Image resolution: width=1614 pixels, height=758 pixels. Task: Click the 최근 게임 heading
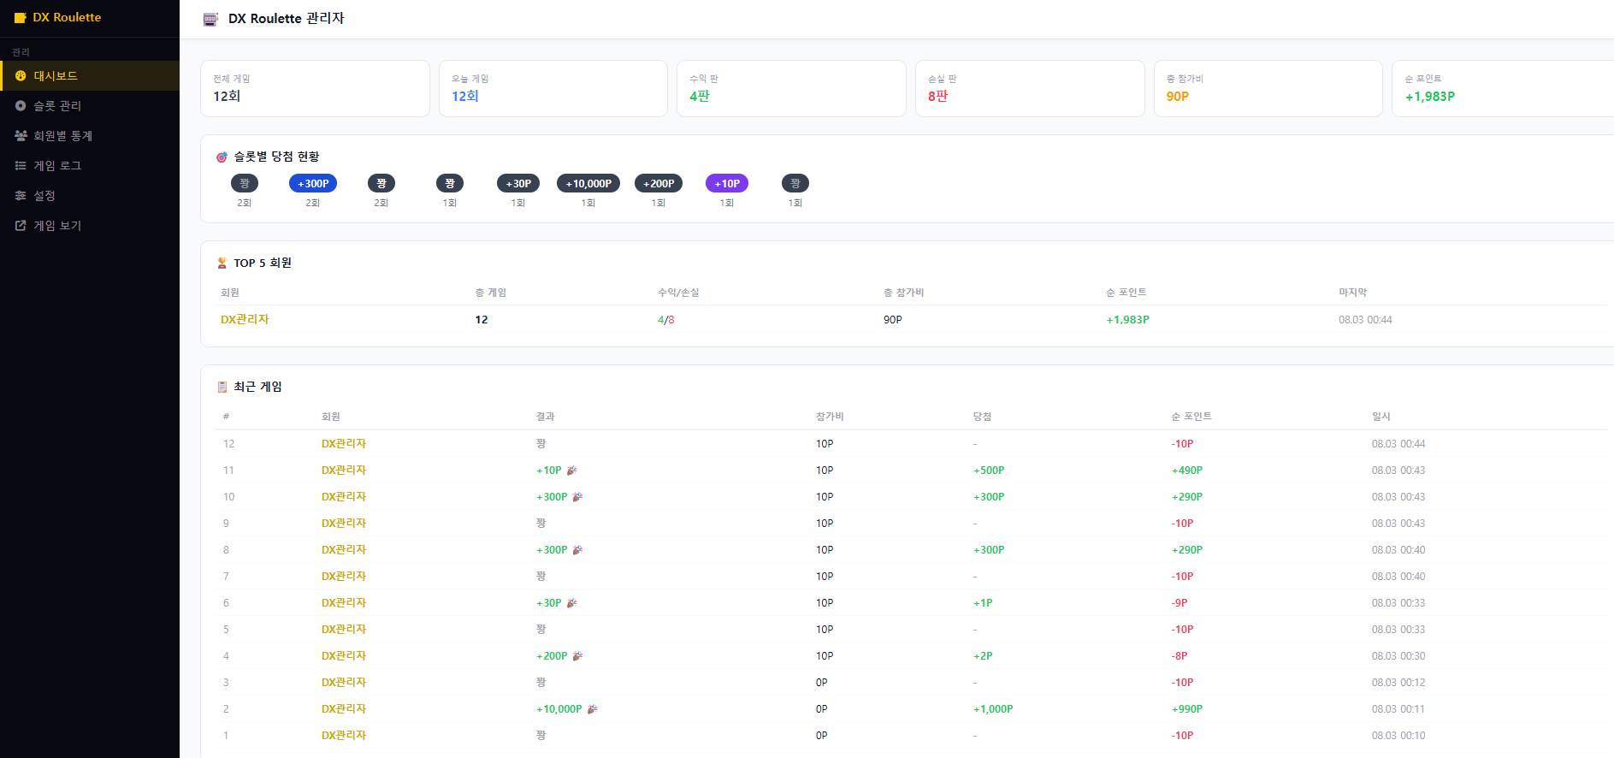(257, 388)
